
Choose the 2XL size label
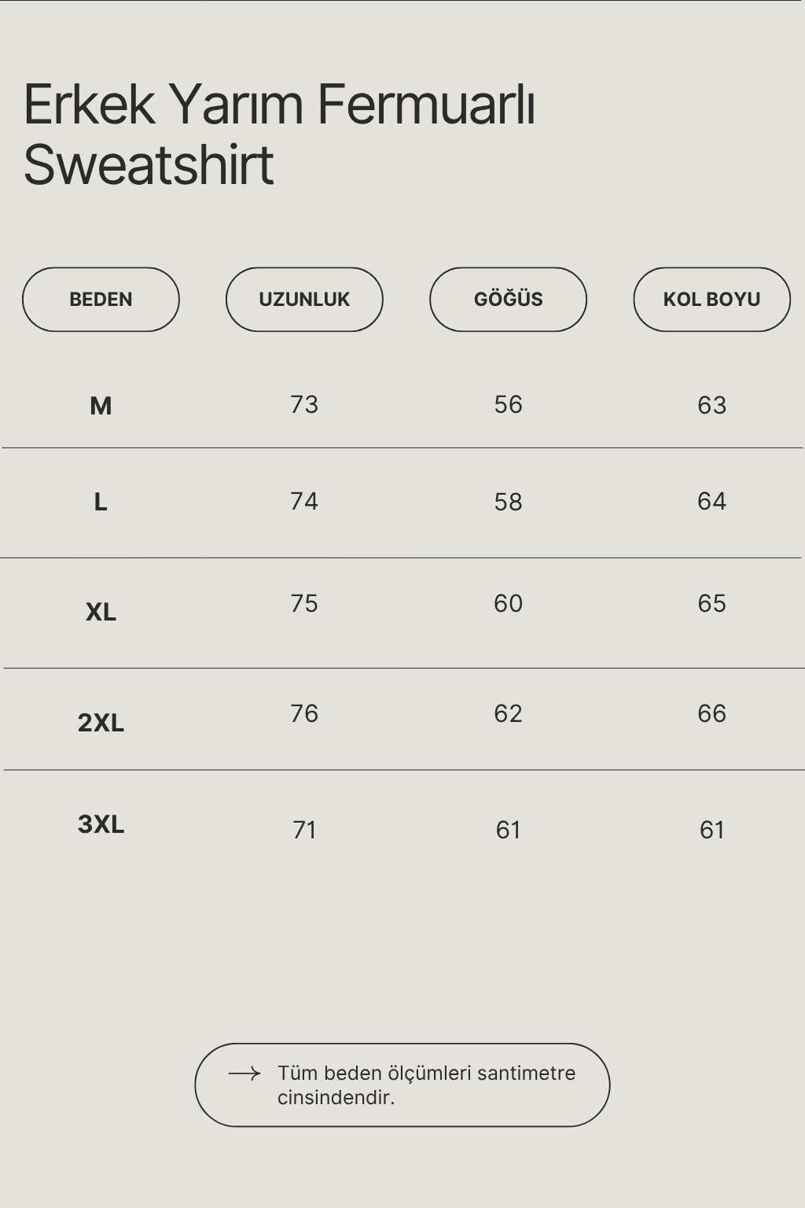coord(101,723)
